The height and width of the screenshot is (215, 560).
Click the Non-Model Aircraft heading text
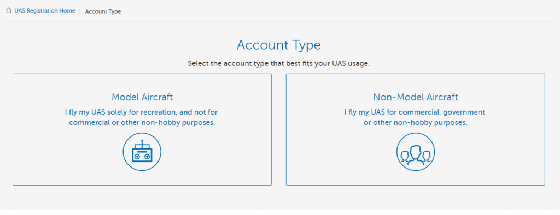click(416, 97)
